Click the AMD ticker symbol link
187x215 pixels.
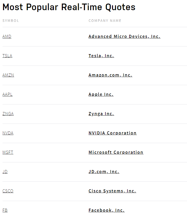[x=7, y=37]
